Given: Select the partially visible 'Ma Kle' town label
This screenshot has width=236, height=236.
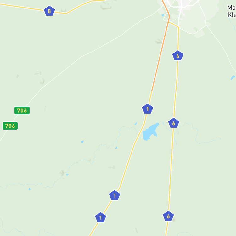Looking at the screenshot, I should tap(232, 11).
